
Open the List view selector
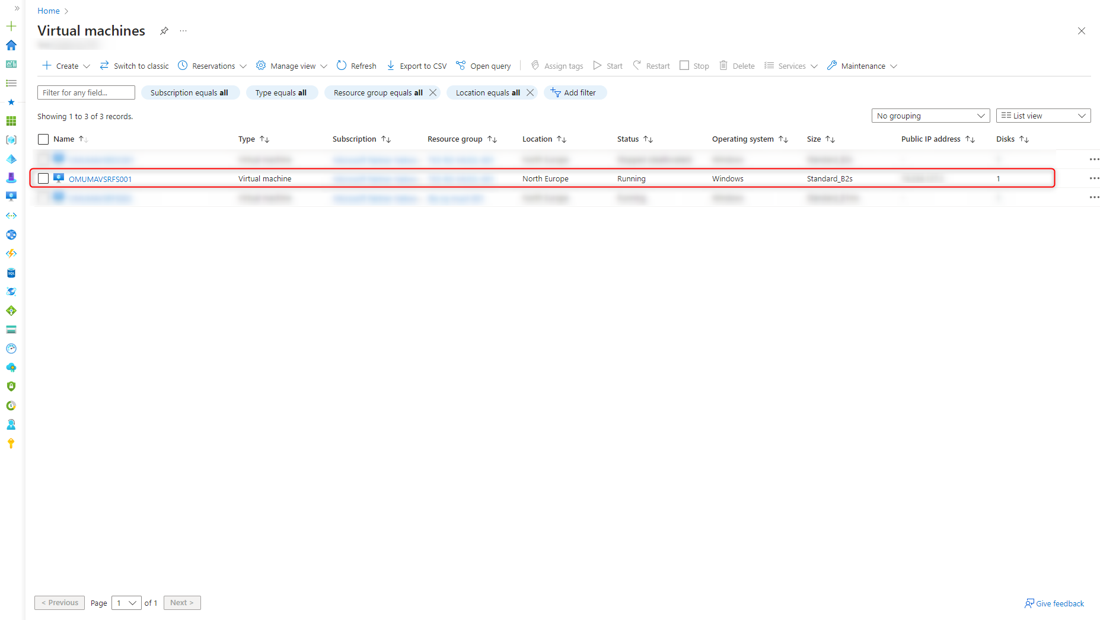click(1042, 116)
